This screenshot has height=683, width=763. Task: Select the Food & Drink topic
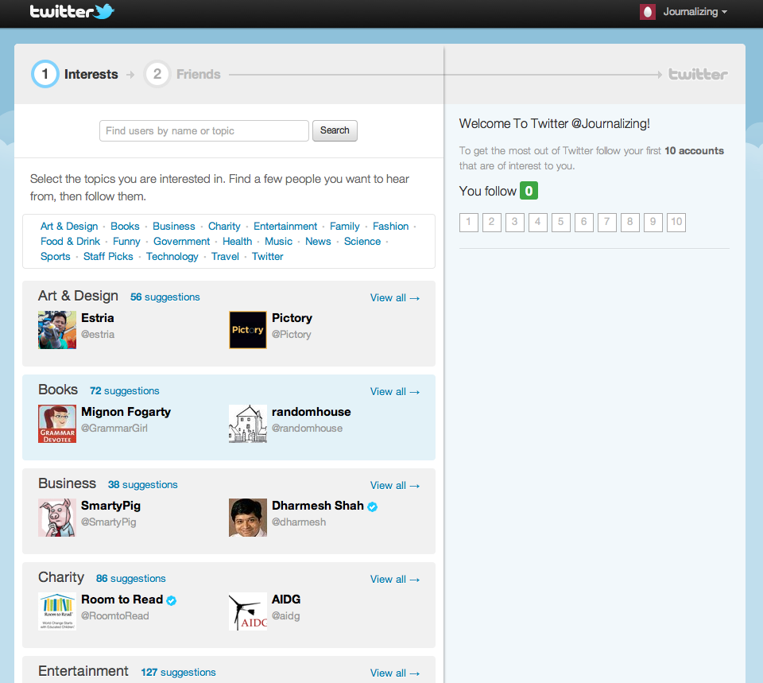click(70, 242)
